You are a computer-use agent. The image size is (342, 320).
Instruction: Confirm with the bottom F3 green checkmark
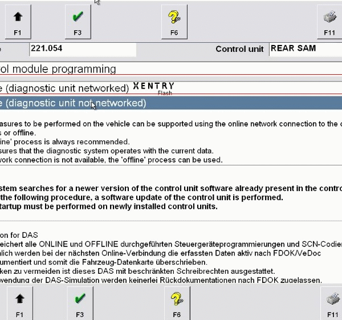80,303
